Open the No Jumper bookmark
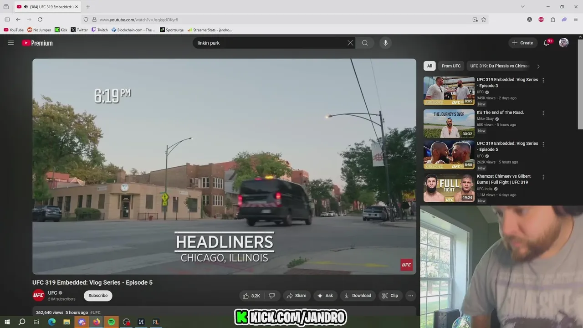Viewport: 583px width, 328px height. 39,30
